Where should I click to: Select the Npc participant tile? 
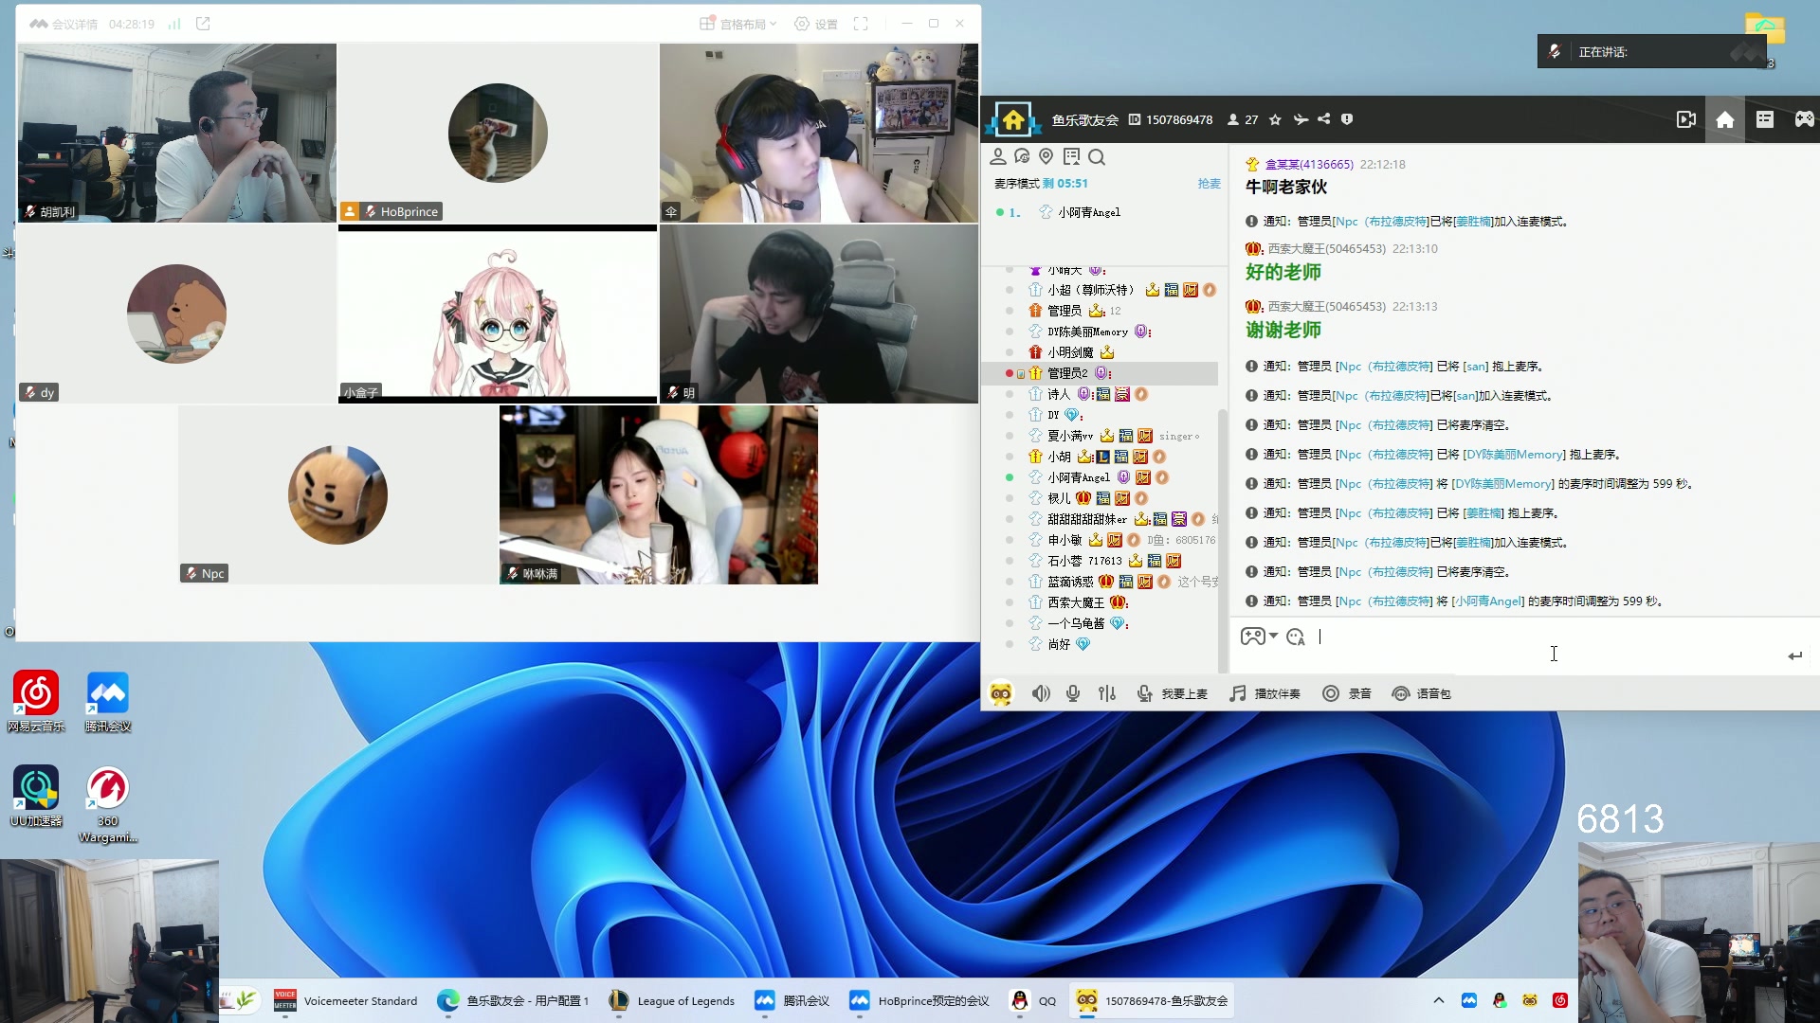tap(337, 494)
